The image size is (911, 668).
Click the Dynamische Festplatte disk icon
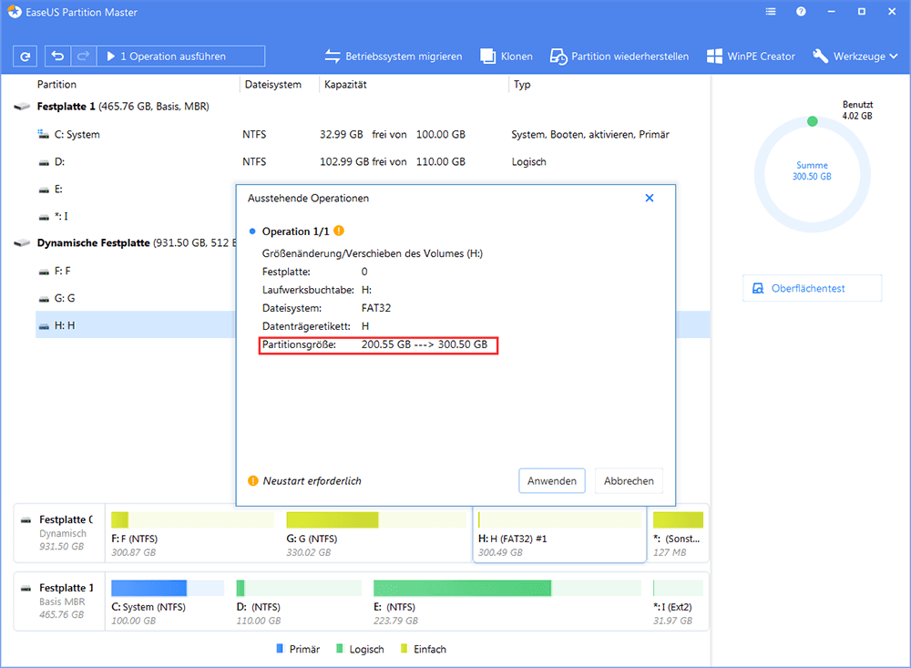pos(22,243)
